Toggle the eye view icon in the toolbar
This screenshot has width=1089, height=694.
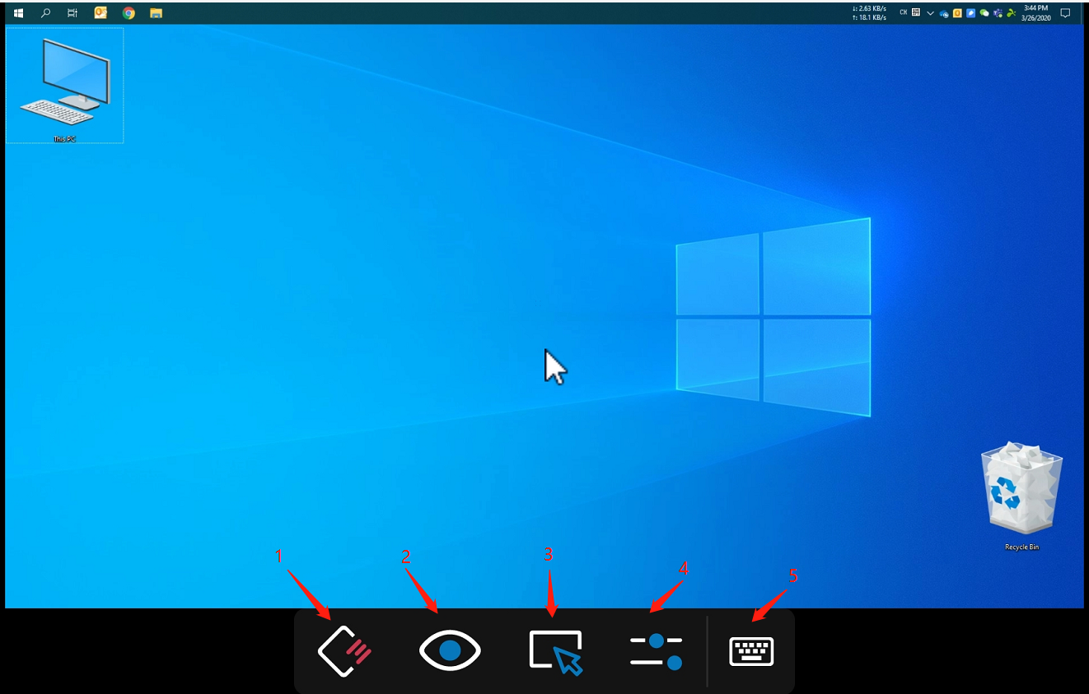[x=450, y=651]
